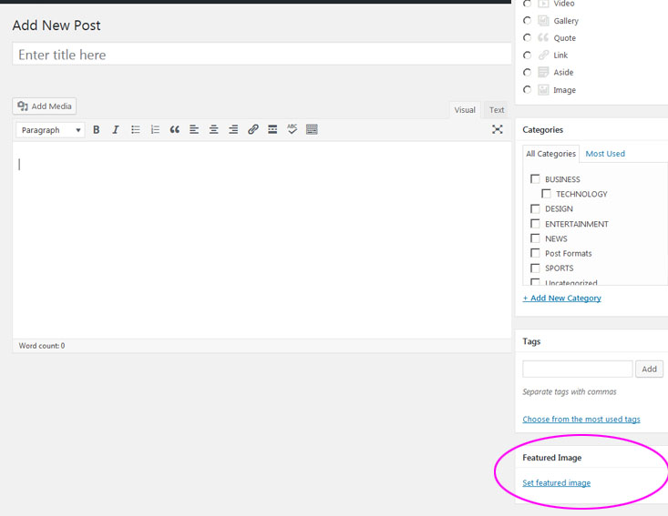Select the Image post format
The image size is (668, 516).
527,89
